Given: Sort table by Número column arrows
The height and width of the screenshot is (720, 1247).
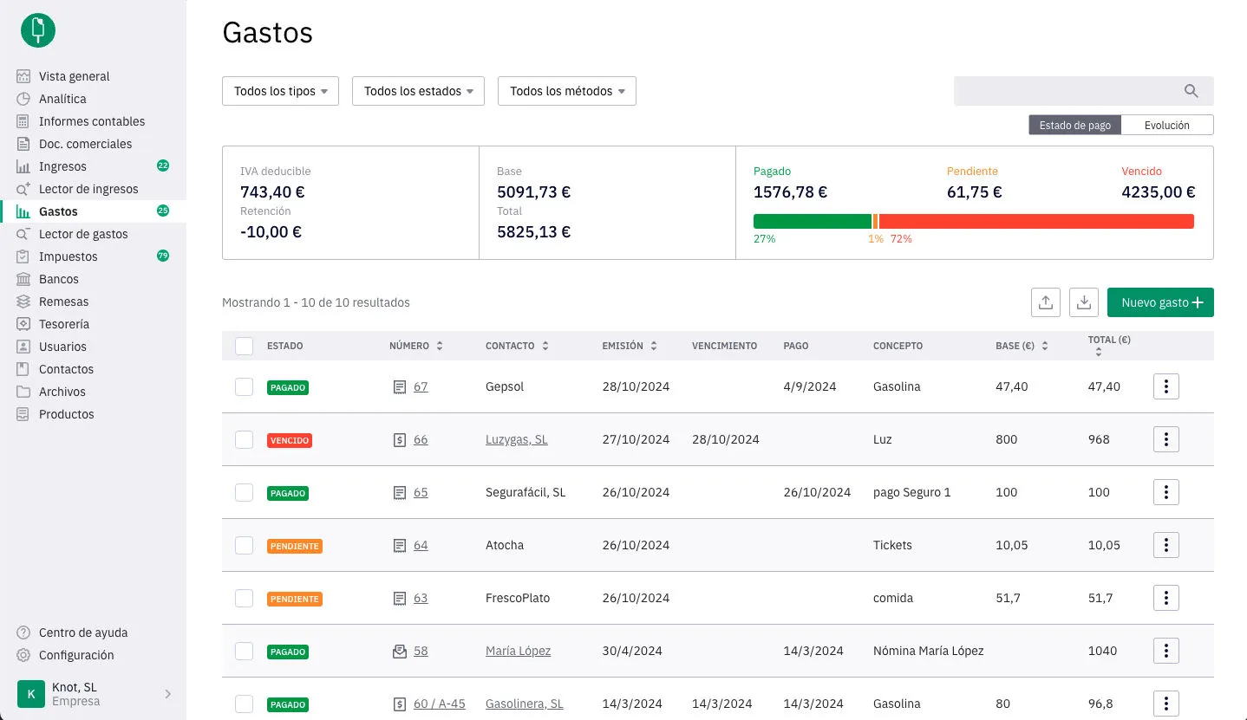Looking at the screenshot, I should [440, 346].
